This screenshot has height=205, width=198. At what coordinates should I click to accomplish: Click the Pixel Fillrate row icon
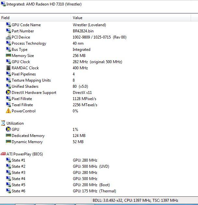pyautogui.click(x=8, y=98)
